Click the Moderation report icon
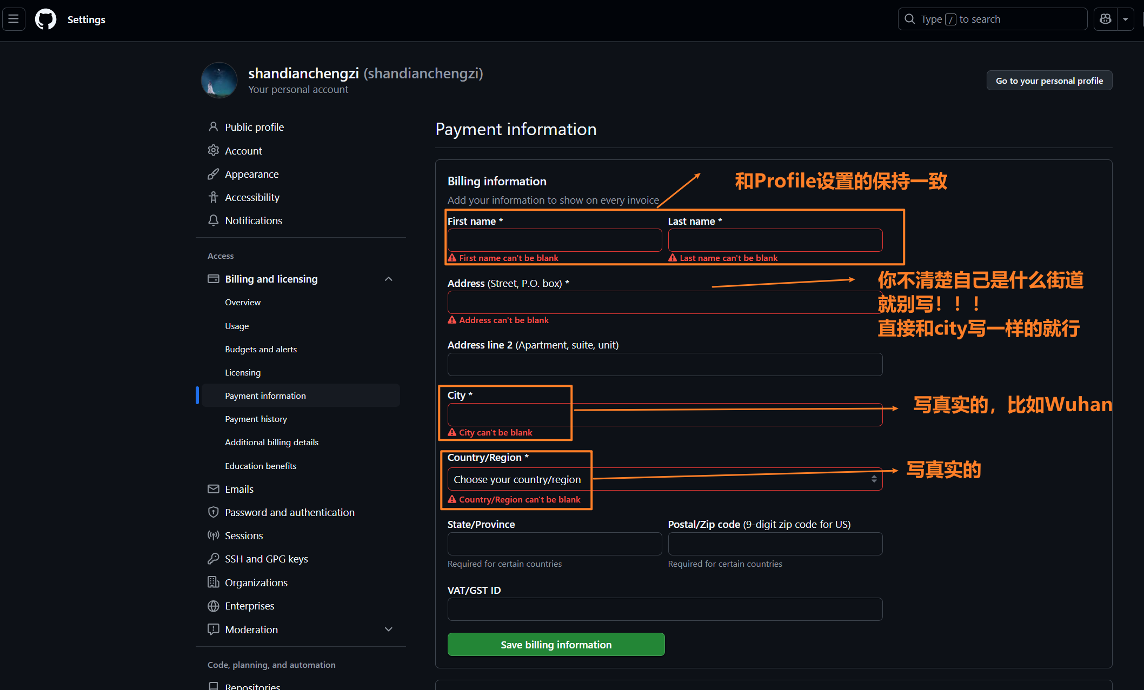This screenshot has height=690, width=1144. tap(214, 629)
